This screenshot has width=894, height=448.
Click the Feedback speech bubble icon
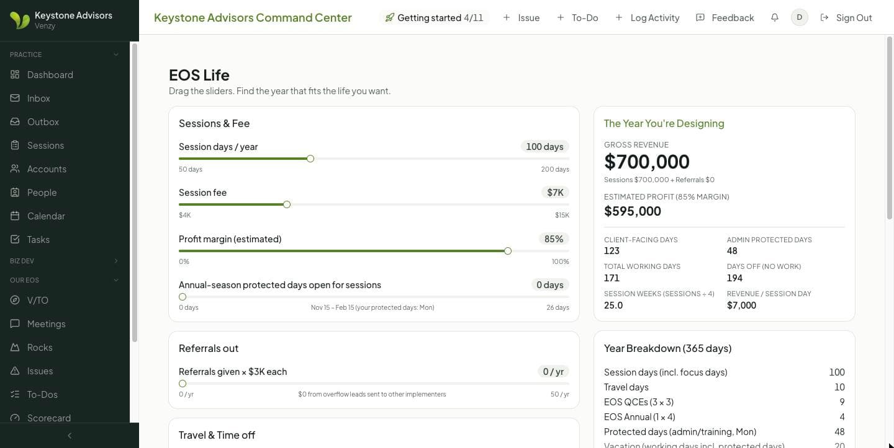(700, 17)
